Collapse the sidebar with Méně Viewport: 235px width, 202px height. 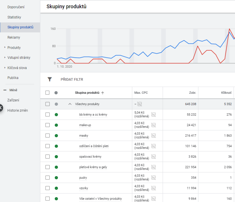click(x=13, y=90)
